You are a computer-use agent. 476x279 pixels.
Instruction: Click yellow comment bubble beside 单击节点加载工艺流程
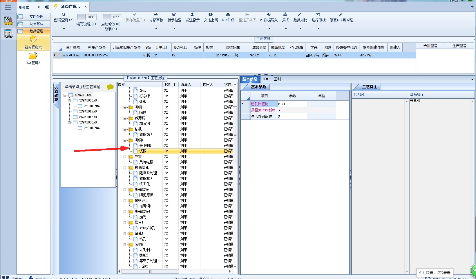(x=110, y=87)
